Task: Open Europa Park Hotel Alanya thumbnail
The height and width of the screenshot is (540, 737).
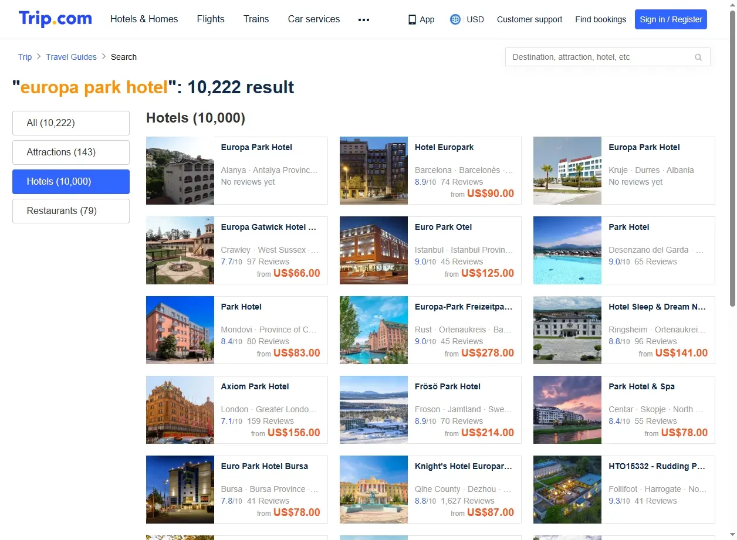Action: (x=180, y=171)
